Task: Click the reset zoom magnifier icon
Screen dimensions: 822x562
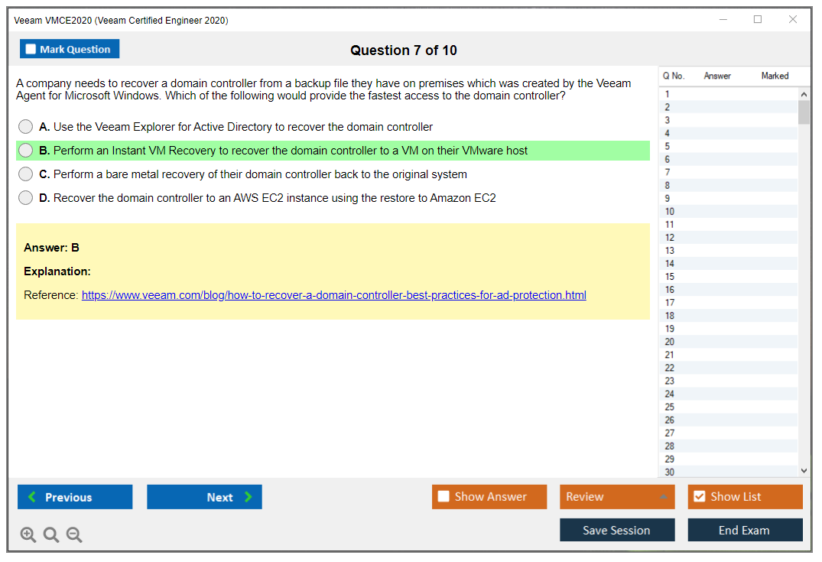Action: (x=51, y=534)
